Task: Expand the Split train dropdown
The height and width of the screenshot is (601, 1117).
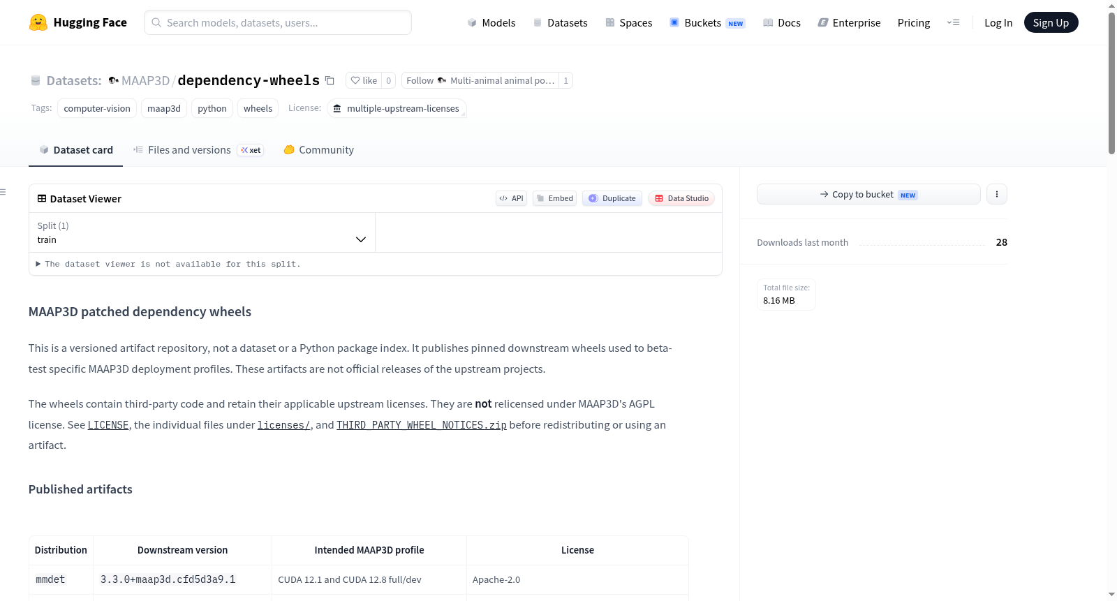Action: click(202, 232)
